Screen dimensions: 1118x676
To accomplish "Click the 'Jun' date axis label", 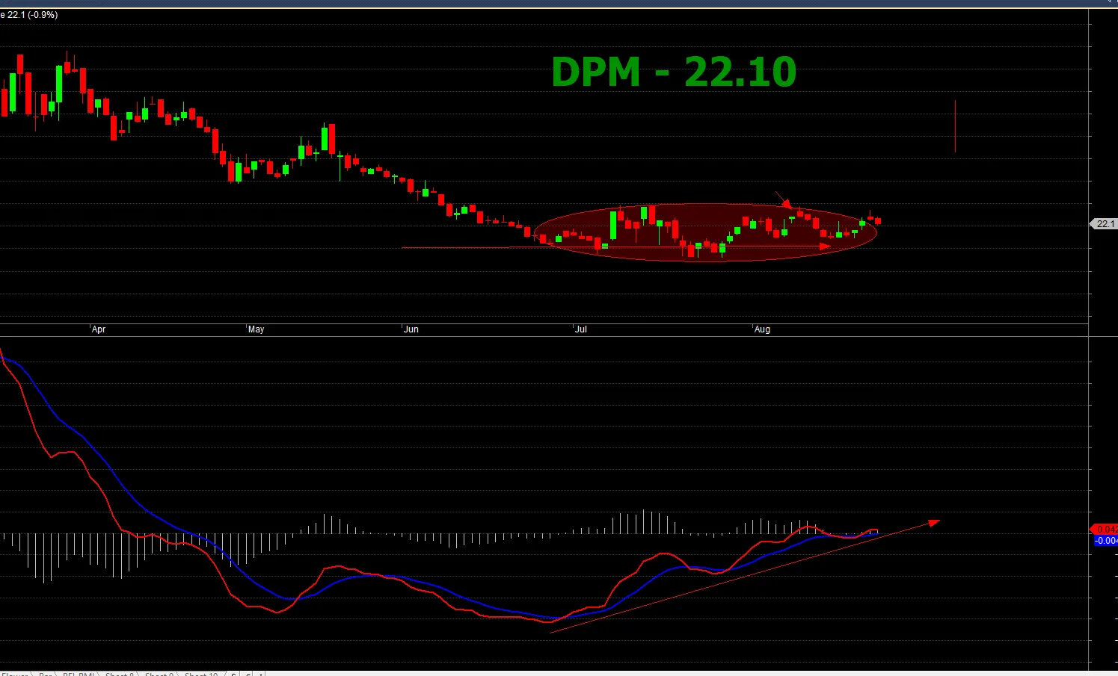I will (x=411, y=329).
